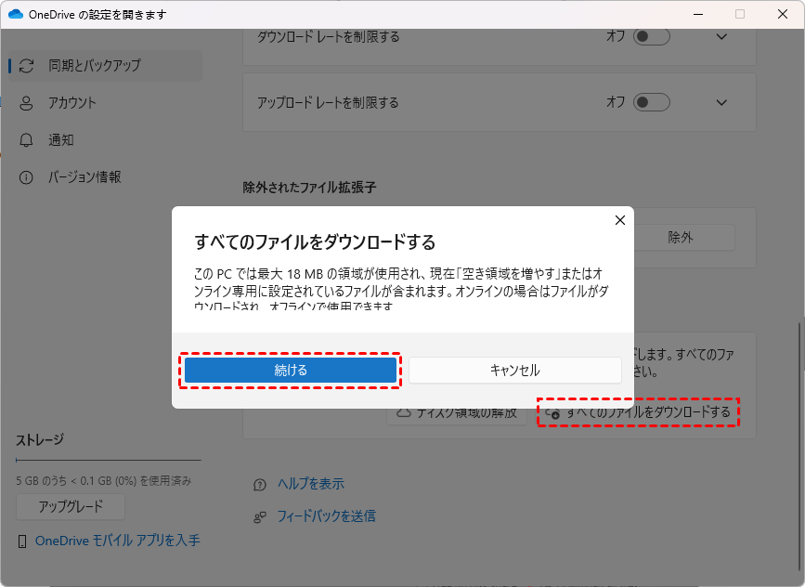Click すべてのファイルをダウンロードする button in settings

pos(638,412)
